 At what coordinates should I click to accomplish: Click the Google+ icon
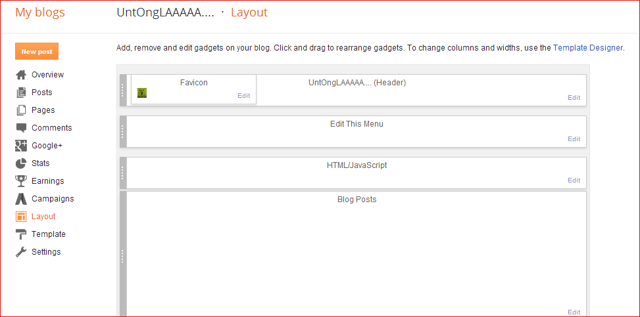tap(21, 146)
